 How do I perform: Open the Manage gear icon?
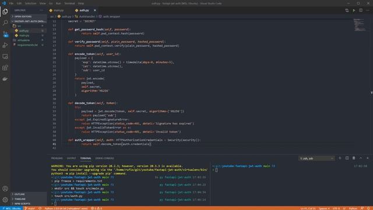point(5,199)
